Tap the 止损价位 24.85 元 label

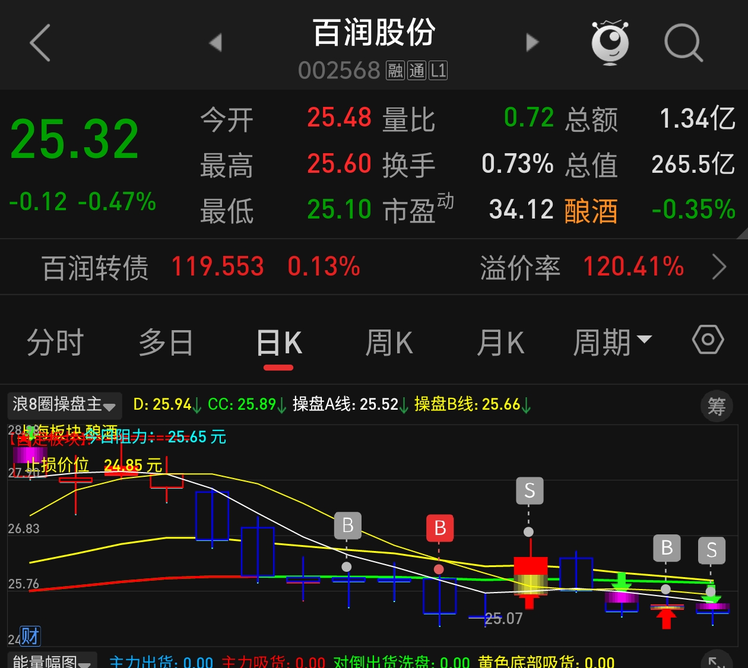pos(94,466)
